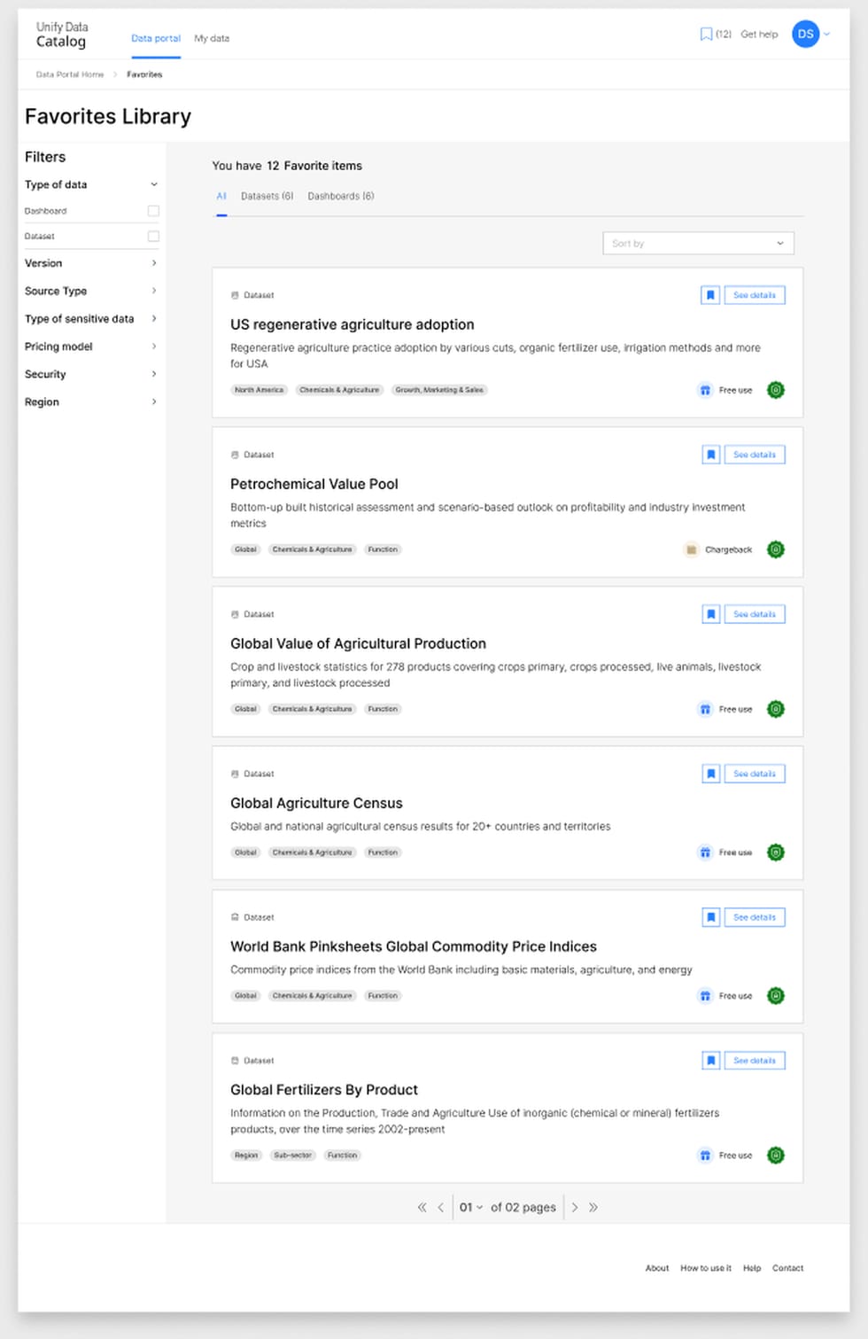The width and height of the screenshot is (868, 1339).
Task: Click Free use icon on Global Agriculture Census
Action: (x=705, y=852)
